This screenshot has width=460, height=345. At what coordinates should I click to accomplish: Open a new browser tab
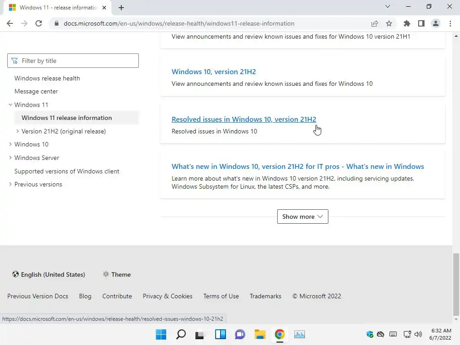coord(121,8)
